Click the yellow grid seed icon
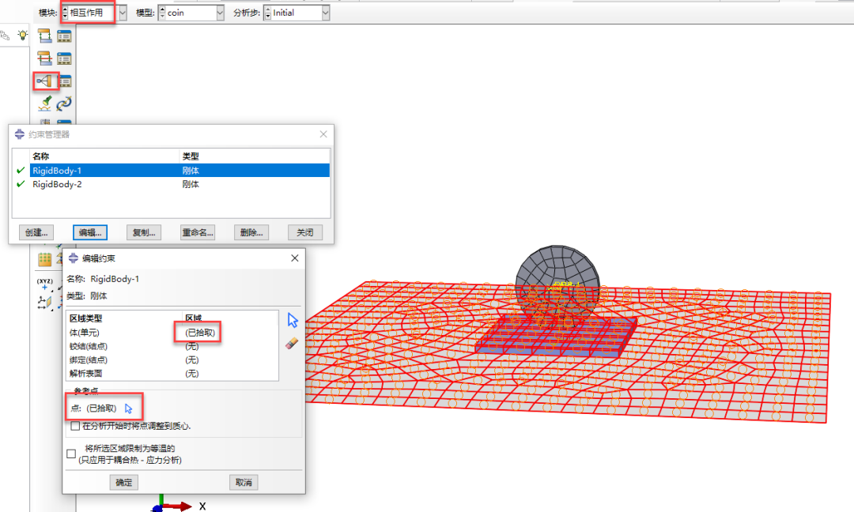Viewport: 854px width, 512px height. (44, 259)
